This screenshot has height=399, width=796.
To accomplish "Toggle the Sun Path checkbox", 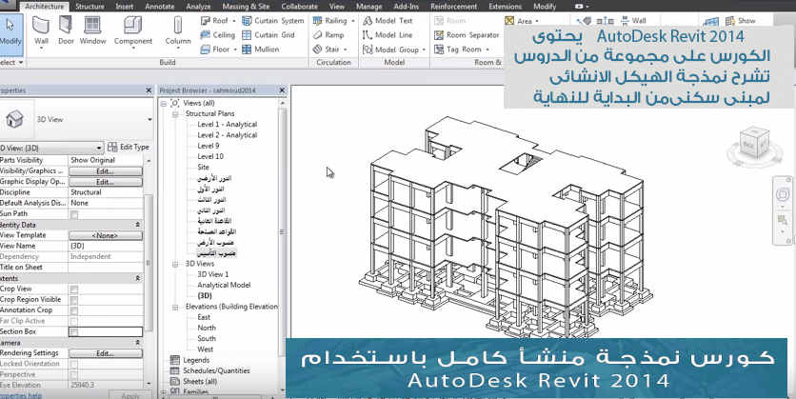I will (74, 214).
